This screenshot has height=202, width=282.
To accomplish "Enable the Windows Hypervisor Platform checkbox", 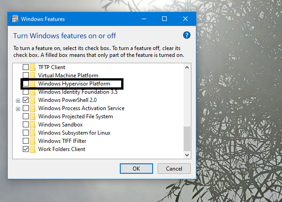I will point(26,84).
